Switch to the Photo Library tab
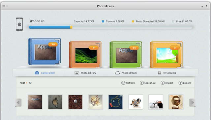 85,73
